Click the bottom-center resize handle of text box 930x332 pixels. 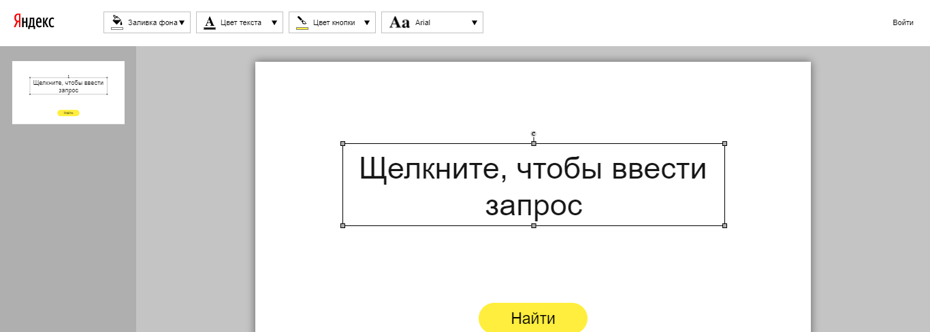coord(534,225)
